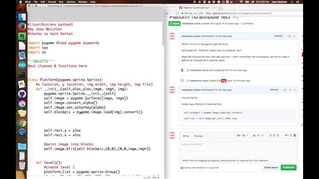The height and width of the screenshot is (179, 319).
Task: Open GitHub Desktop from the dock
Action: (x=22, y=94)
